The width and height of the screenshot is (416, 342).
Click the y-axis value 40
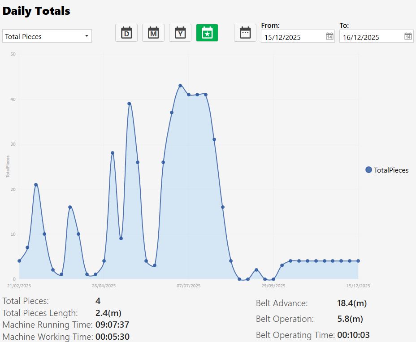pos(13,99)
